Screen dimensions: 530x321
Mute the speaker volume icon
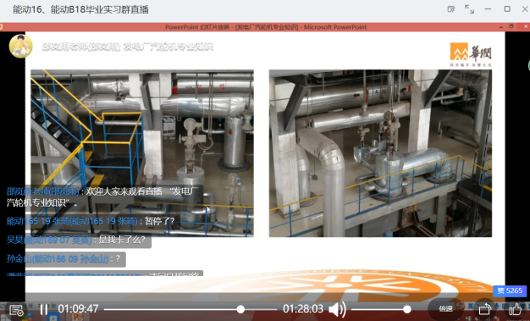pos(337,309)
